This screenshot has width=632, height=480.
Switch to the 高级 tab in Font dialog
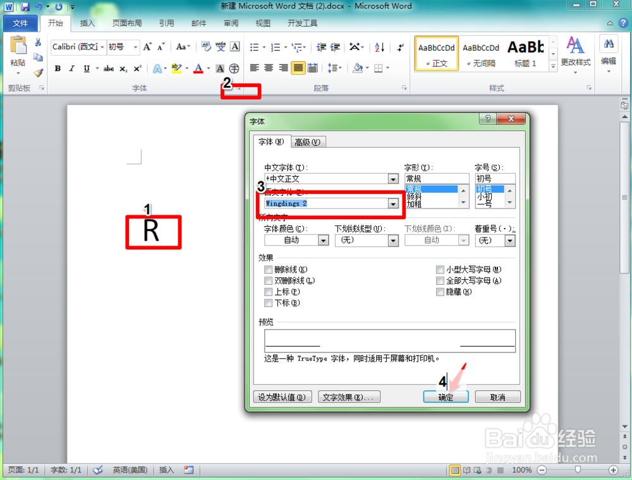tap(308, 141)
